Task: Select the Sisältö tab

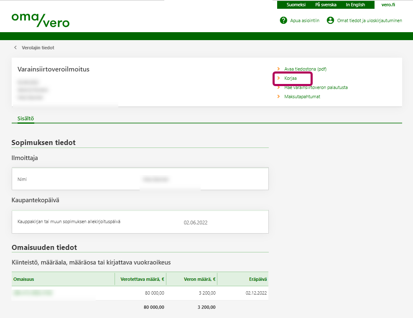Action: pyautogui.click(x=25, y=118)
